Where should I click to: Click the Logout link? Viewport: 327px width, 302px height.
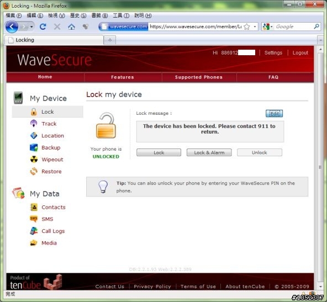(x=300, y=53)
